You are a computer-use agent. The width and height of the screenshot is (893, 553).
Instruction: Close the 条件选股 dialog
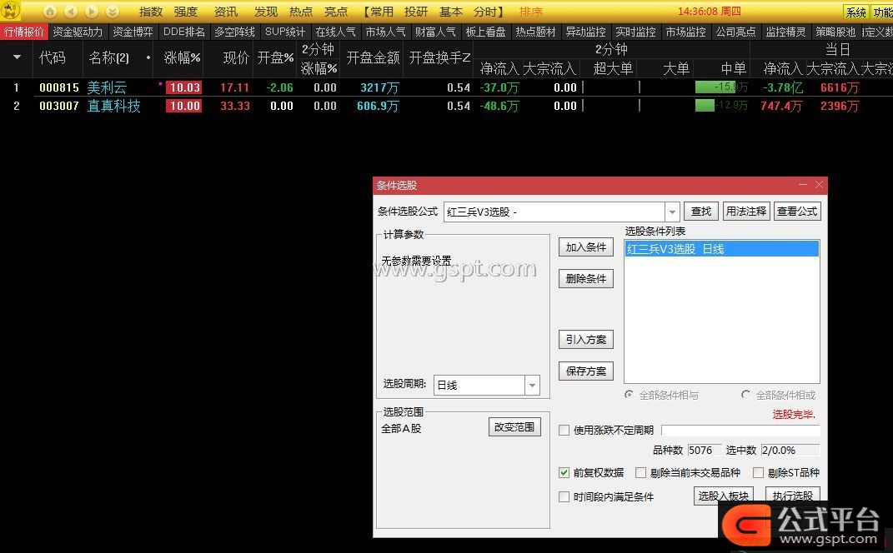pyautogui.click(x=819, y=185)
